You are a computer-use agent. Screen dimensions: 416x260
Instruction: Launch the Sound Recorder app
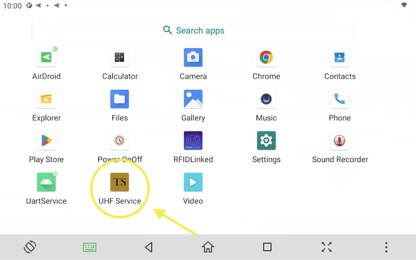(x=340, y=141)
